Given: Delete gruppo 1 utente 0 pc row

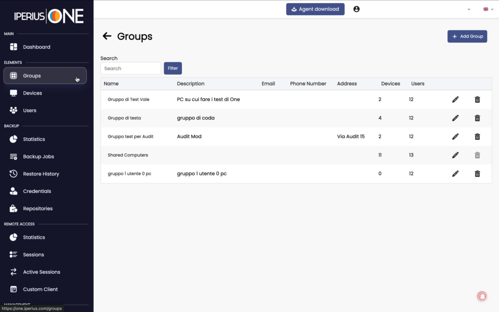Looking at the screenshot, I should [x=478, y=174].
